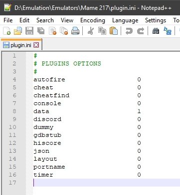
Task: Print the document with printer icon
Action: pos(75,31)
